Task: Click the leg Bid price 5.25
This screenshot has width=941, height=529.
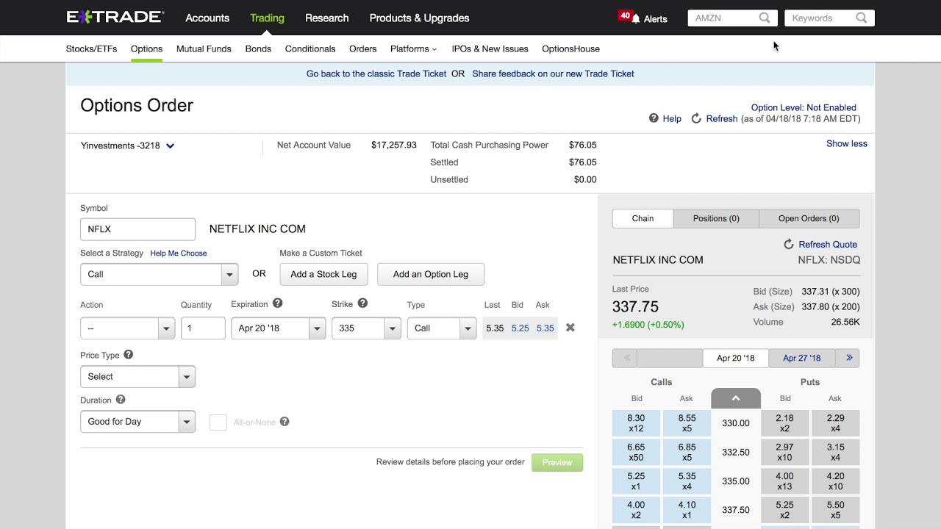Action: (520, 328)
